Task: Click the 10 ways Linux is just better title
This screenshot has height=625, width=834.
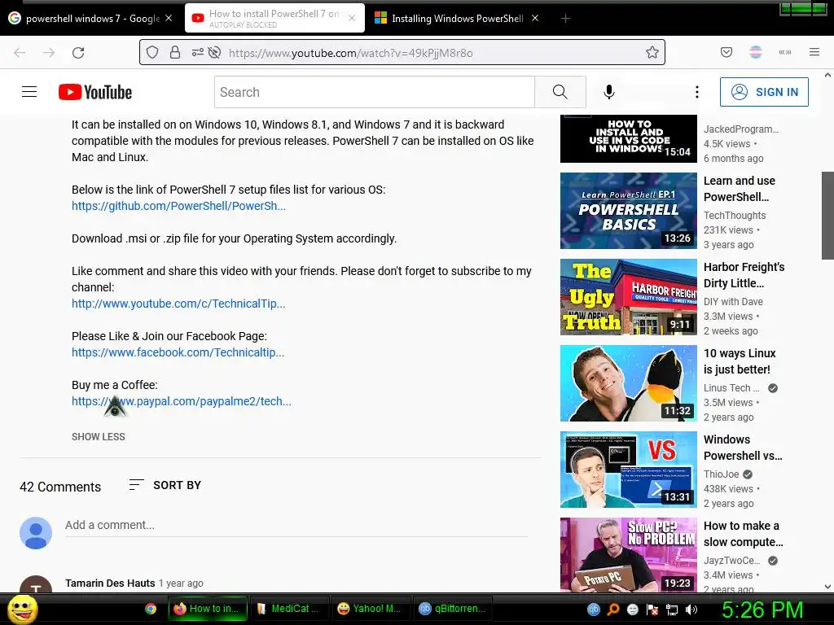Action: (x=740, y=361)
